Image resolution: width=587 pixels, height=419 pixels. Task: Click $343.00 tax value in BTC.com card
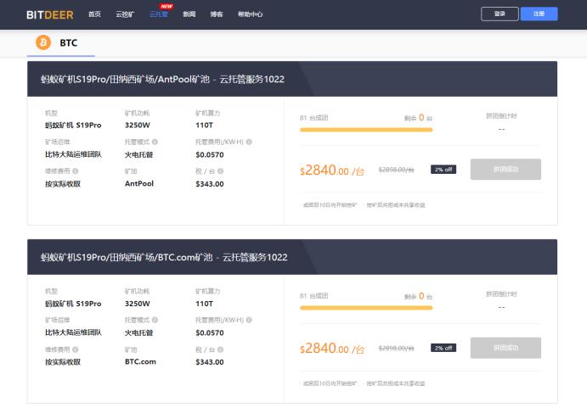pos(210,362)
